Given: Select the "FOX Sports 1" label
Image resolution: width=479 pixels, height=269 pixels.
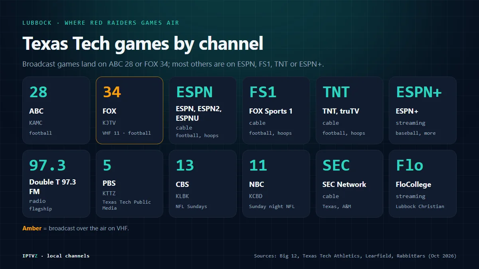Looking at the screenshot, I should [x=271, y=111].
